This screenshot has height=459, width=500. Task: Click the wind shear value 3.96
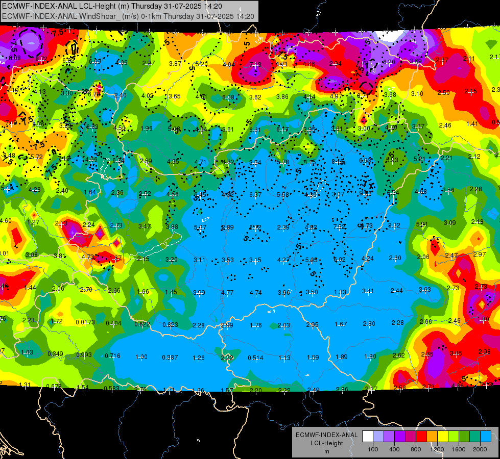click(x=284, y=292)
